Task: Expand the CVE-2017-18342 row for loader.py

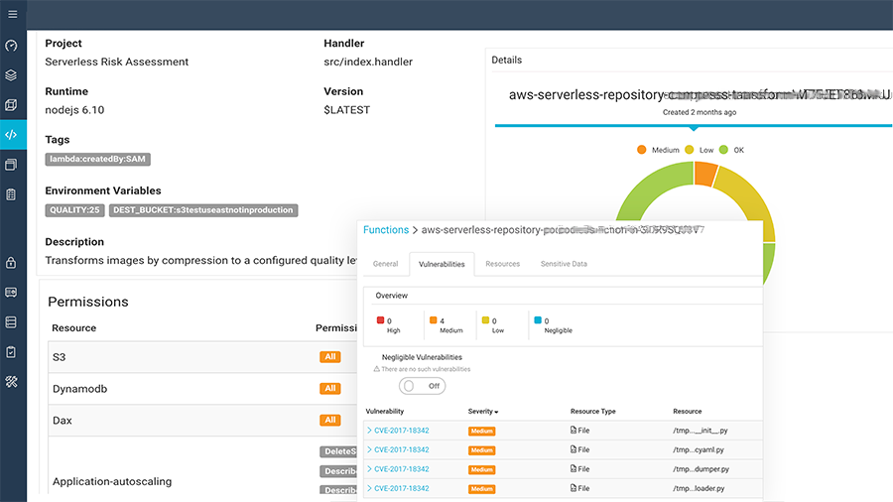Action: click(369, 488)
